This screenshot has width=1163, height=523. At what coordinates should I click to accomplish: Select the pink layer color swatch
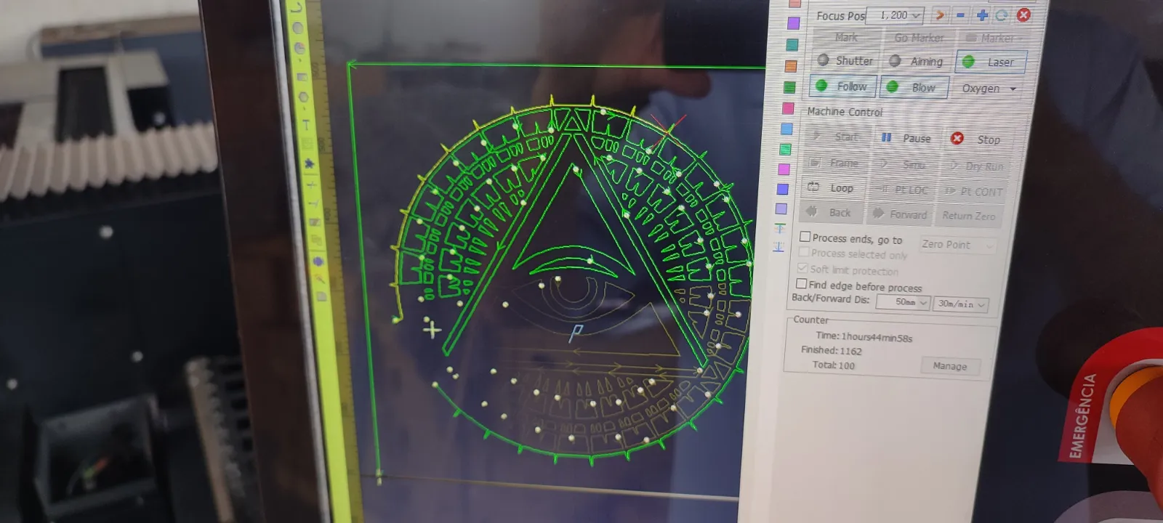coord(788,108)
